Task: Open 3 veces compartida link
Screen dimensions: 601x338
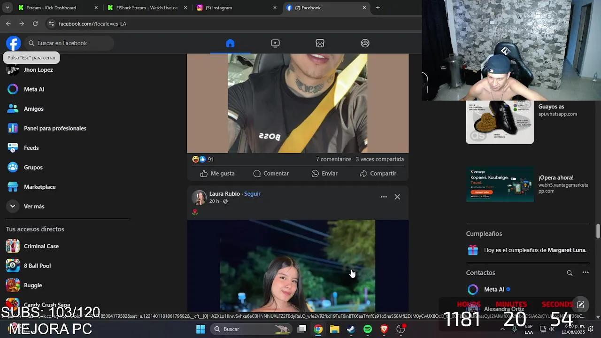Action: 379,159
